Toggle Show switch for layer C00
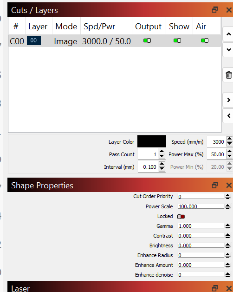Image resolution: width=233 pixels, height=292 pixels. tap(177, 40)
